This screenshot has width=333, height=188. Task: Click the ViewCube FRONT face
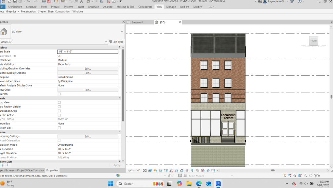click(313, 41)
